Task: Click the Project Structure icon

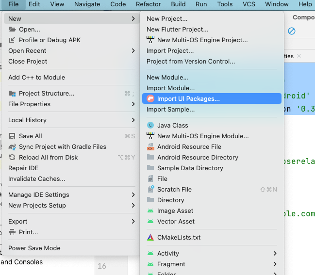Action: tap(12, 93)
